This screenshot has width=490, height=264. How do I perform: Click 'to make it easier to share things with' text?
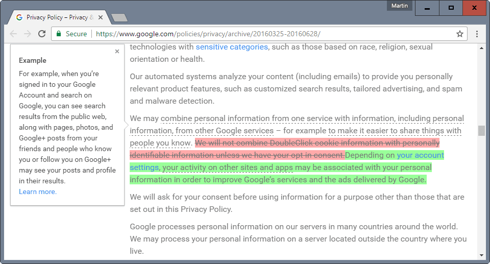tap(395, 131)
